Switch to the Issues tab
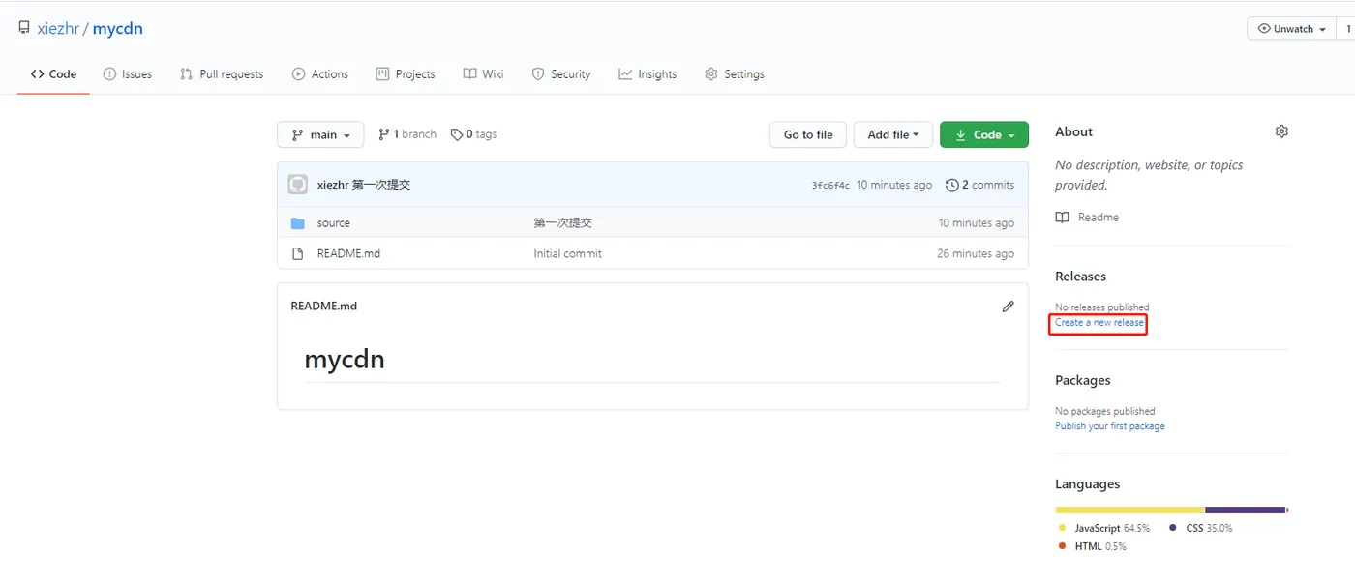 [x=128, y=73]
